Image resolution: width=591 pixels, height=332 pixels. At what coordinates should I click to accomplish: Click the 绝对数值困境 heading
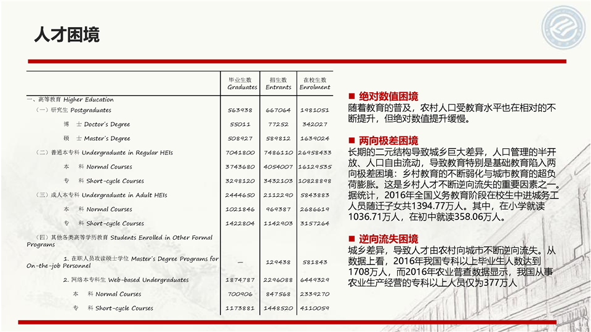point(388,97)
